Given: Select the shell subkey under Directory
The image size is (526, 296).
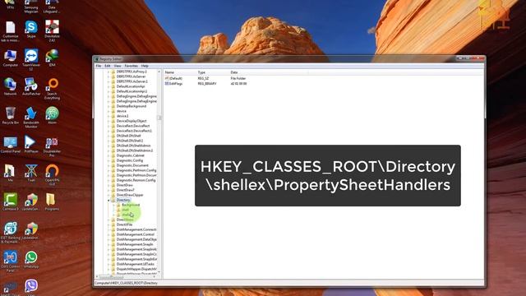Looking at the screenshot, I should pos(125,210).
